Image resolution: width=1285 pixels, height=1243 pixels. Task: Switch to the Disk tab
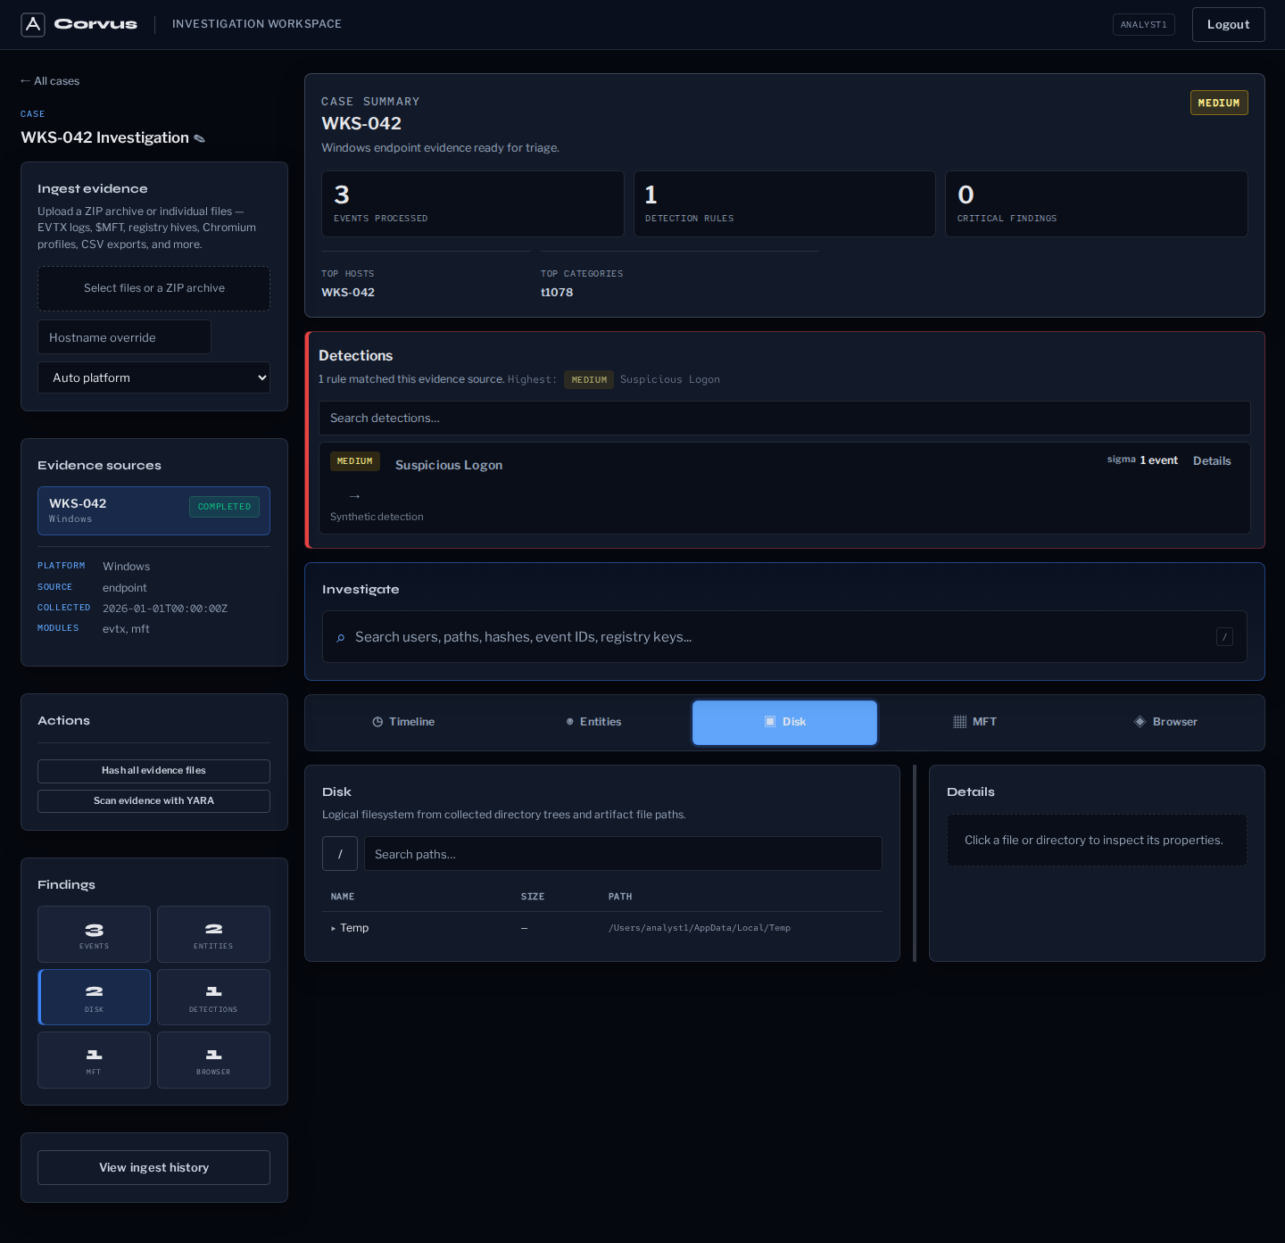click(x=784, y=722)
